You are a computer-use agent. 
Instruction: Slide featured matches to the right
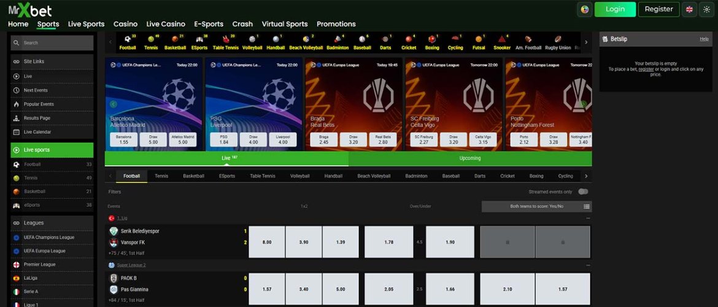[584, 104]
